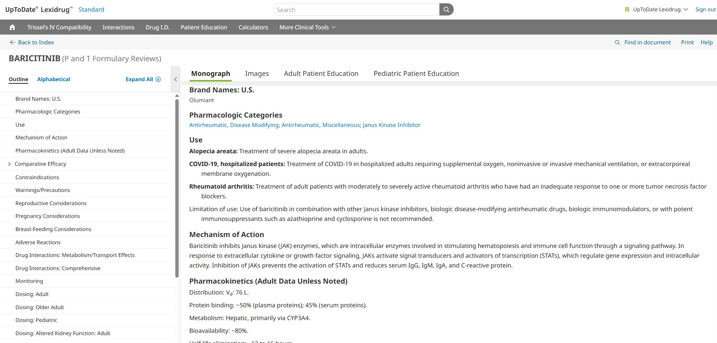The image size is (717, 343).
Task: Click the home icon in navigation bar
Action: [x=12, y=27]
